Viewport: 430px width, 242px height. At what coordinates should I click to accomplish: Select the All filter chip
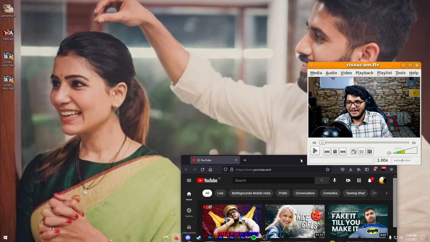tap(207, 193)
